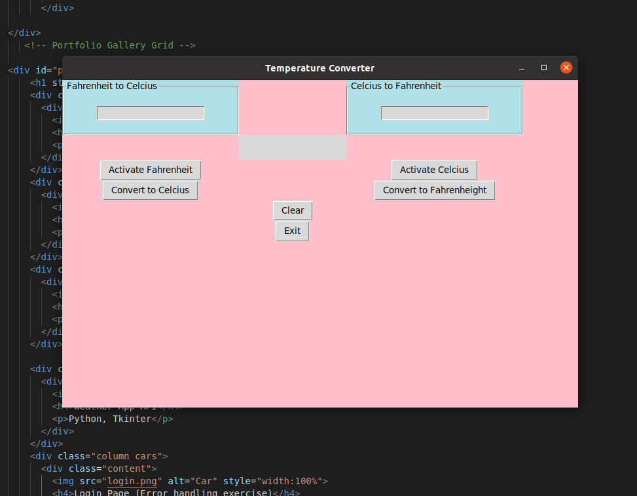
Task: Close the Temperature Converter window
Action: 566,67
